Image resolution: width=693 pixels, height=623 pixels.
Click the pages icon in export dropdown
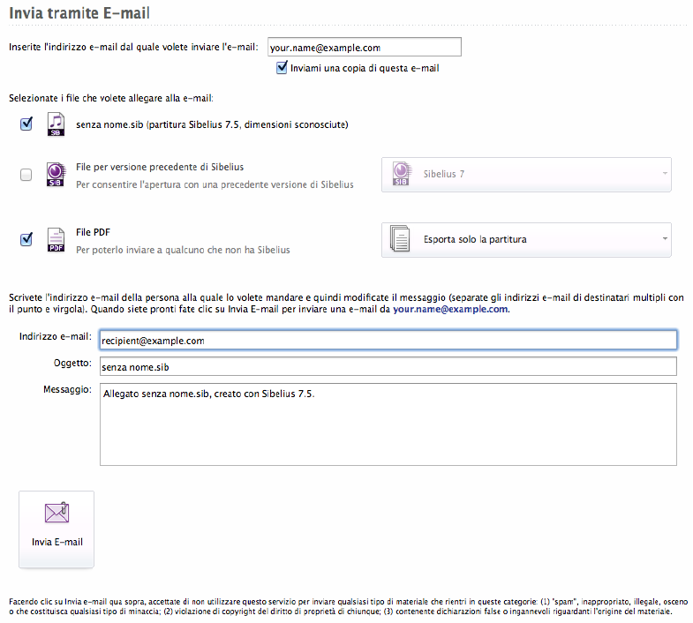click(401, 239)
